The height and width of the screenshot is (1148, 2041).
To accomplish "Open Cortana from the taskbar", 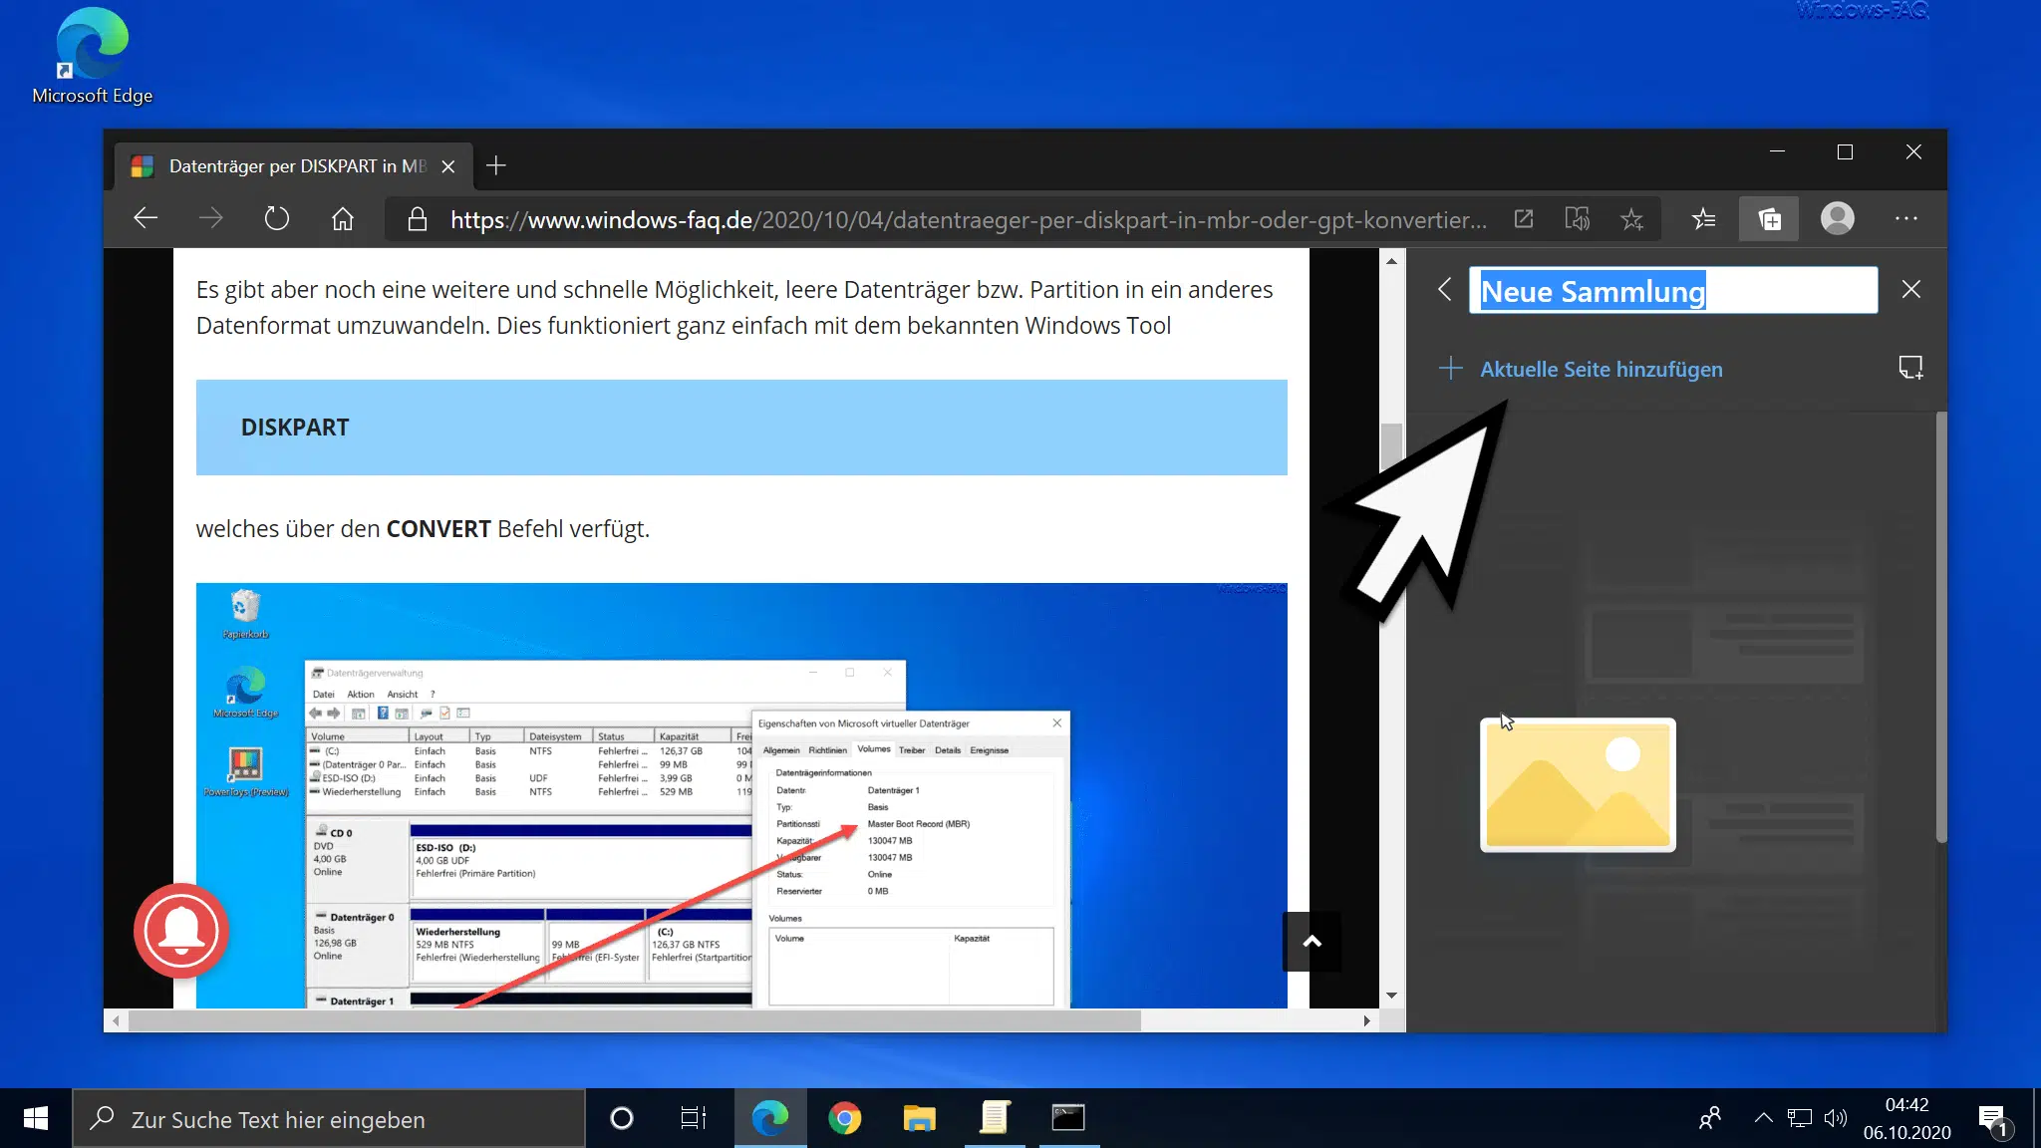I will tap(622, 1119).
